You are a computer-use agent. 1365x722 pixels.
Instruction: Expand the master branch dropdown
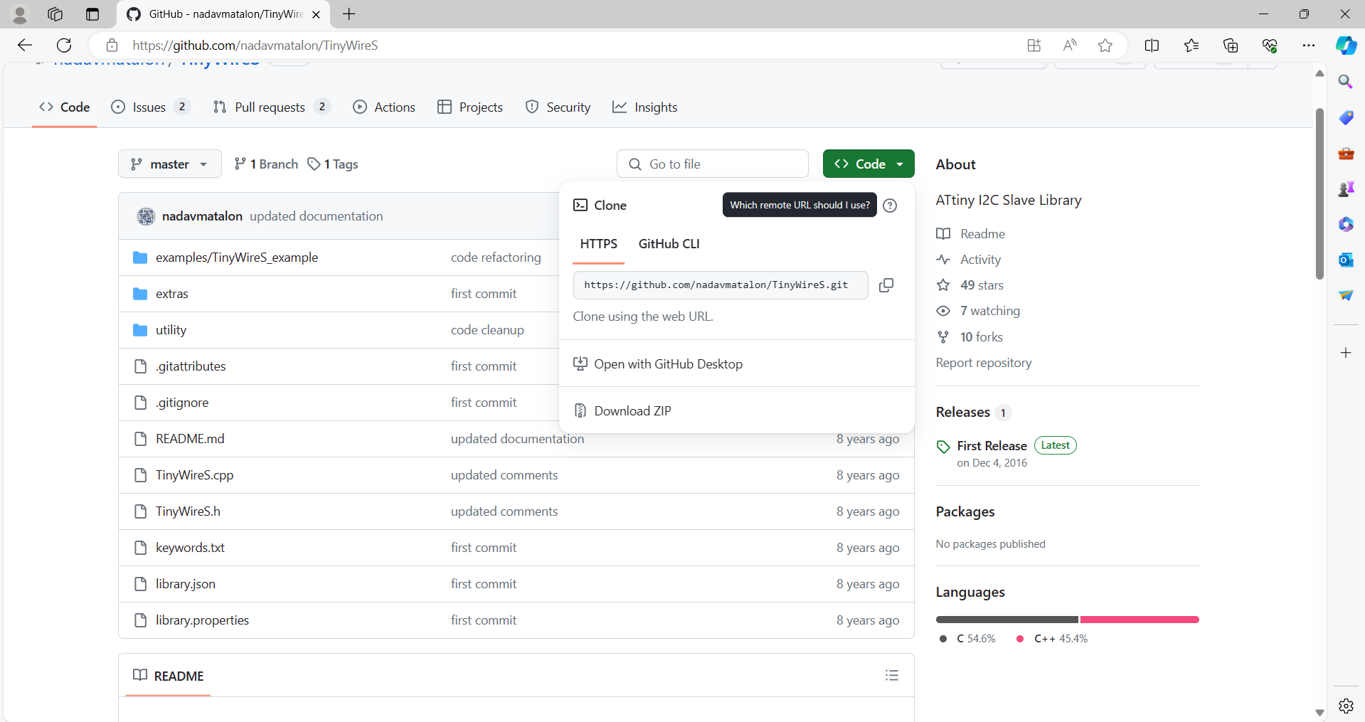click(x=170, y=164)
